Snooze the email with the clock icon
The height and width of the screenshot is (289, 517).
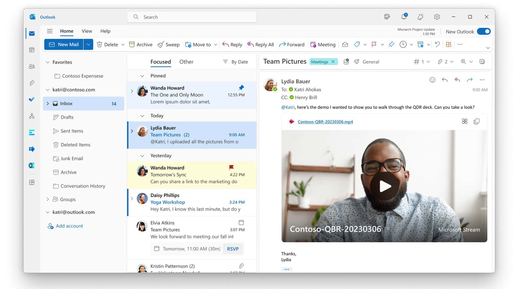pyautogui.click(x=403, y=44)
